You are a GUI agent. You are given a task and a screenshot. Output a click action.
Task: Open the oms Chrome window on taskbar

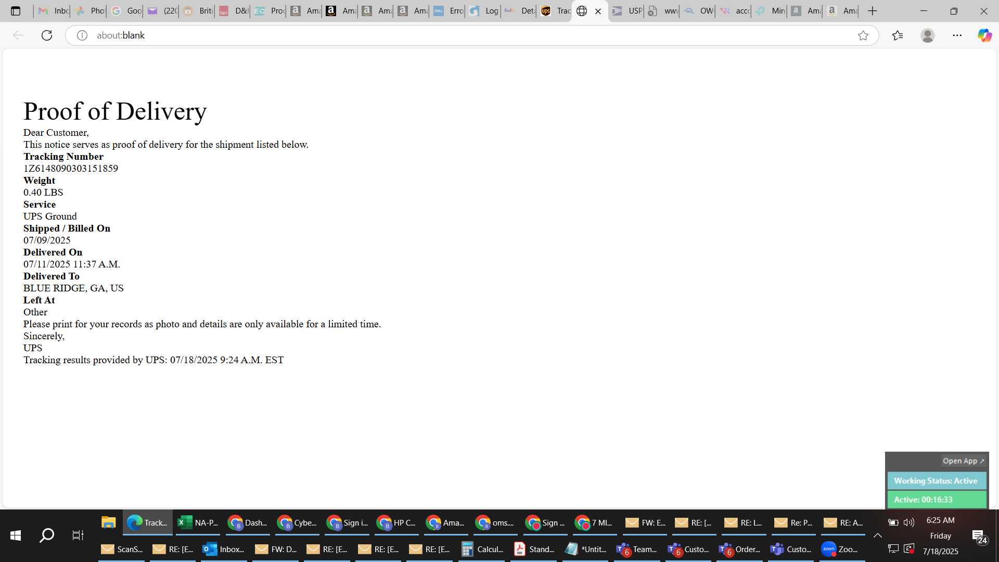coord(495,522)
